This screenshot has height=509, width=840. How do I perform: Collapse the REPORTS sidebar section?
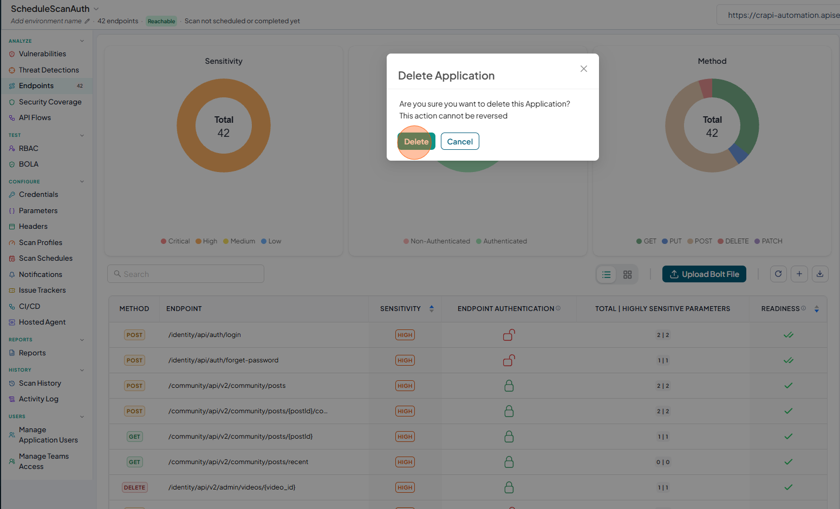click(x=82, y=340)
